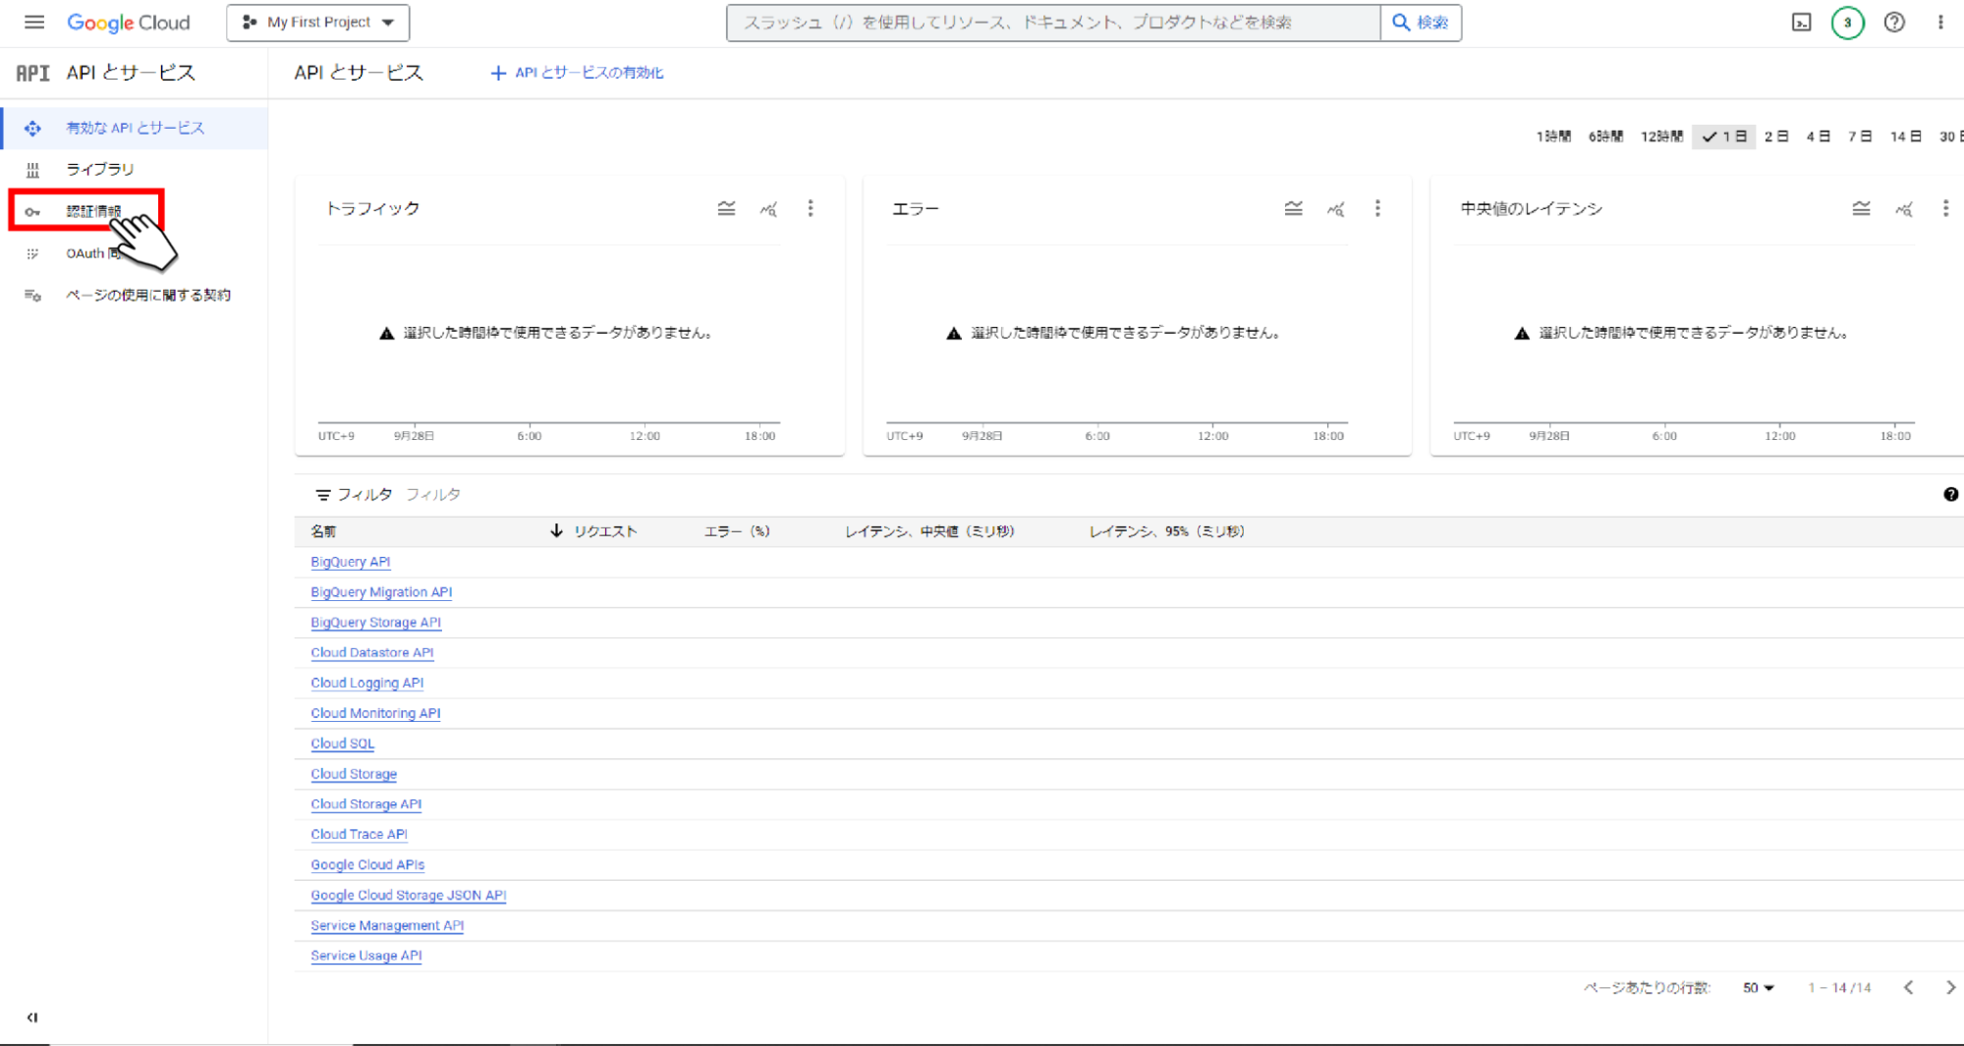Screen dimensions: 1964x1046
Task: Open the Google Cloud APIs link
Action: 367,865
